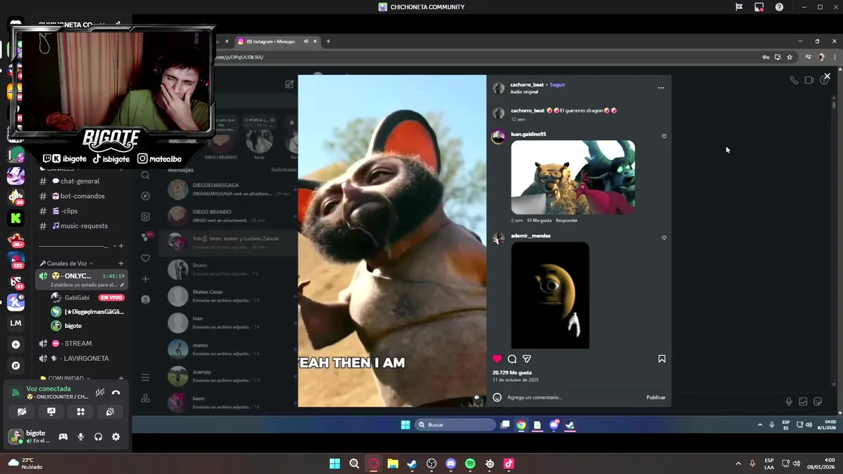
Task: Share the post using the paper-plane icon
Action: [x=527, y=359]
